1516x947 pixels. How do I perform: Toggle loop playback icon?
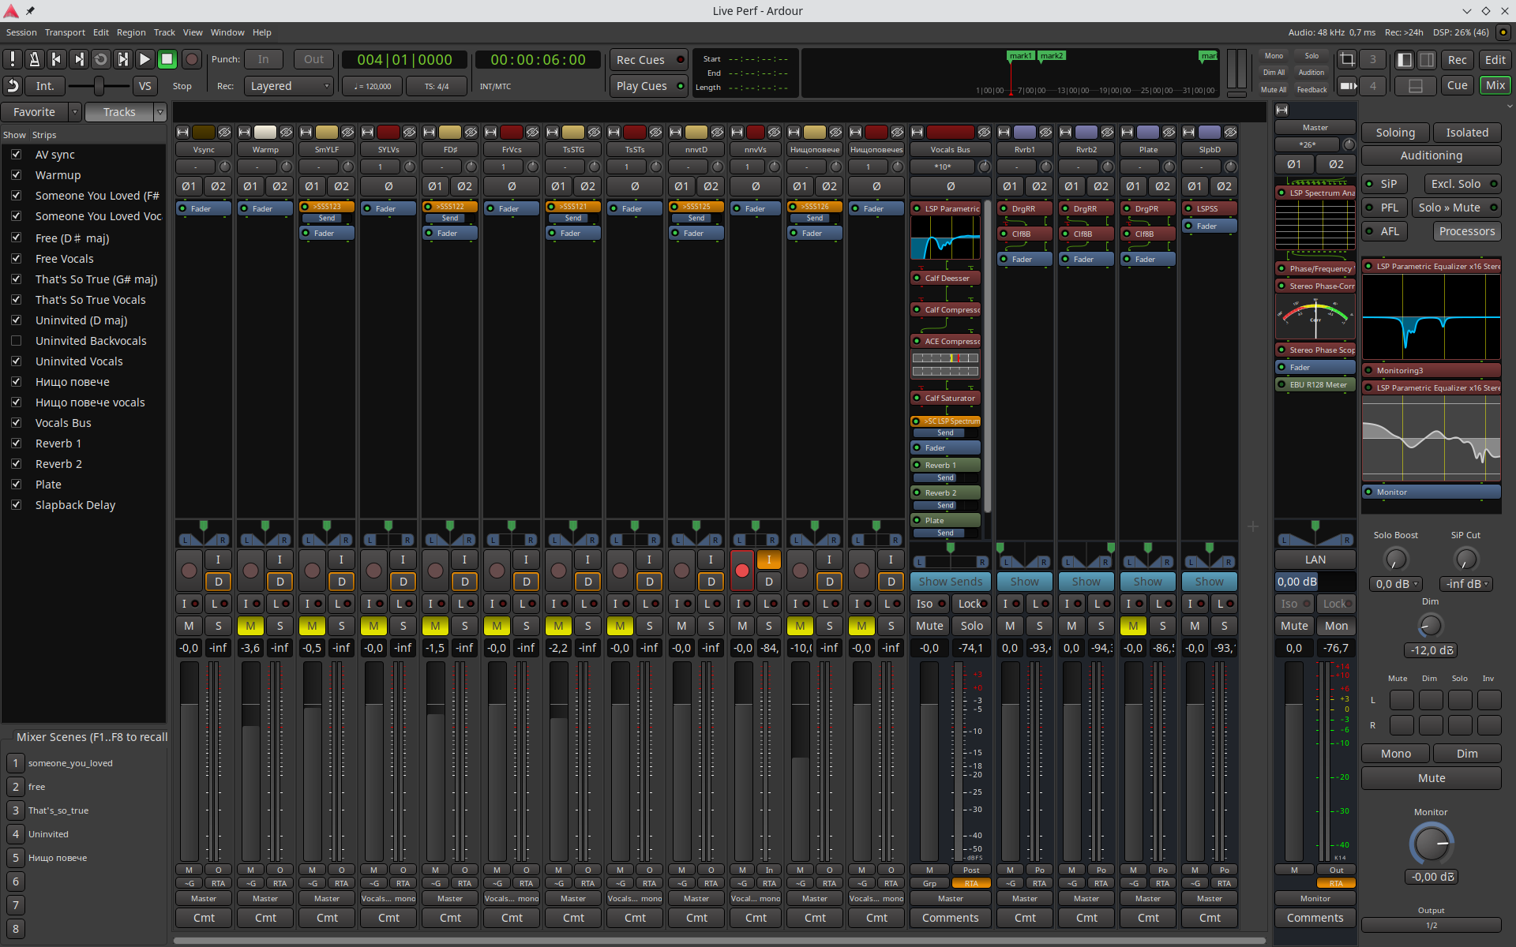[100, 59]
